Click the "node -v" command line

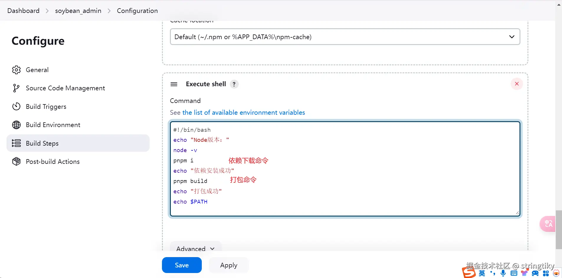[x=185, y=150]
